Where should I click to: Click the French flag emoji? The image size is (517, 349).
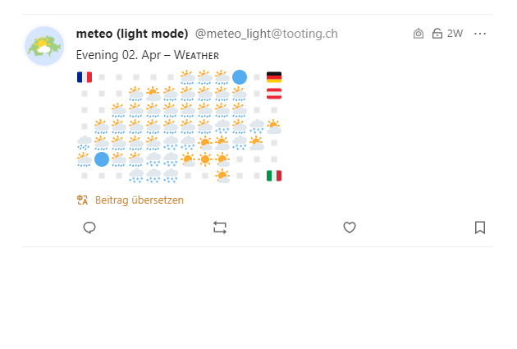(84, 77)
